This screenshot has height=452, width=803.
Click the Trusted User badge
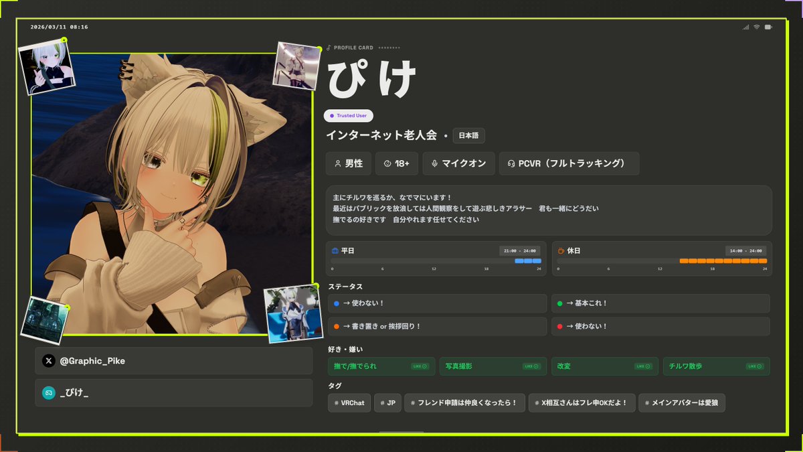(x=348, y=115)
